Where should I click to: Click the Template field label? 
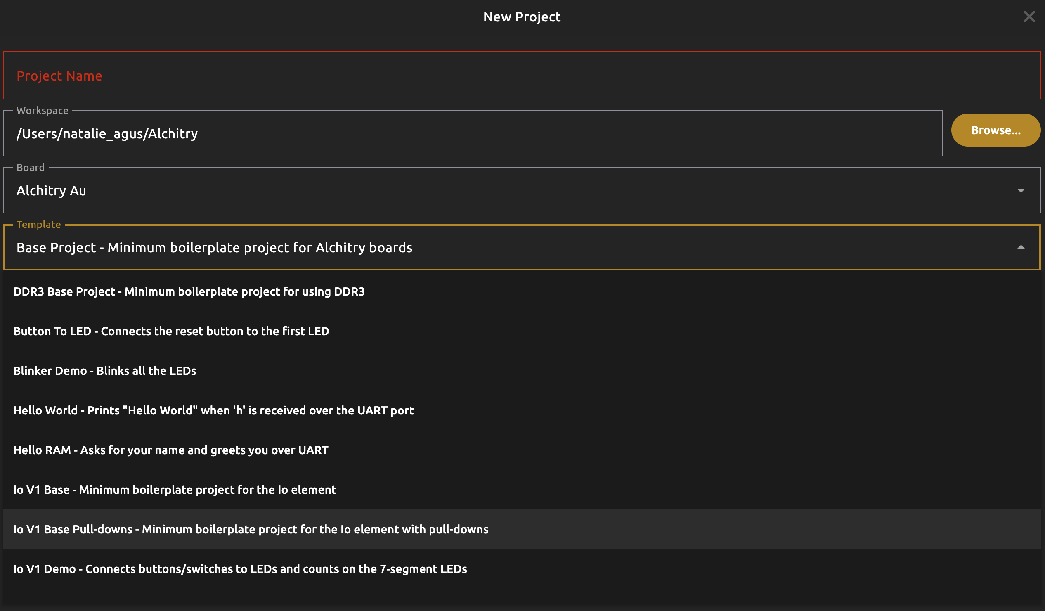[x=38, y=225]
